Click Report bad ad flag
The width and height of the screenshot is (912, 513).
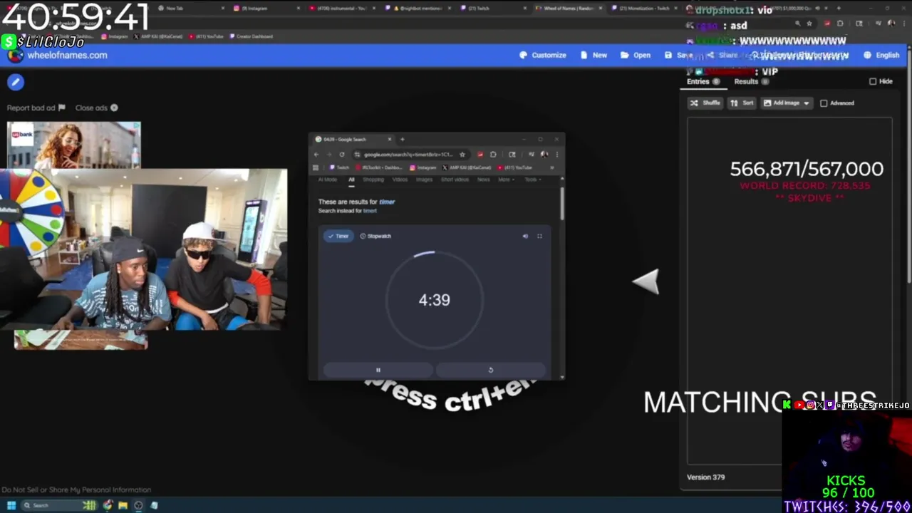pos(36,108)
